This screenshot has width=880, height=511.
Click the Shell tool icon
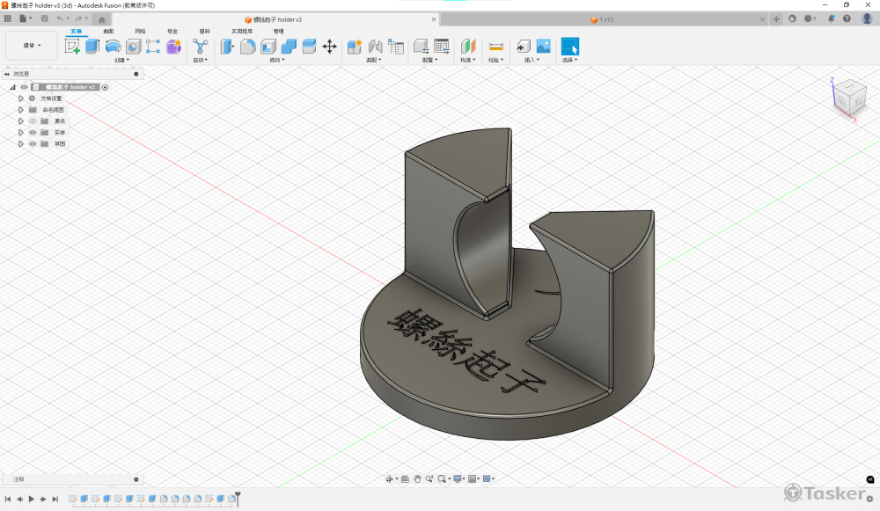tap(268, 47)
